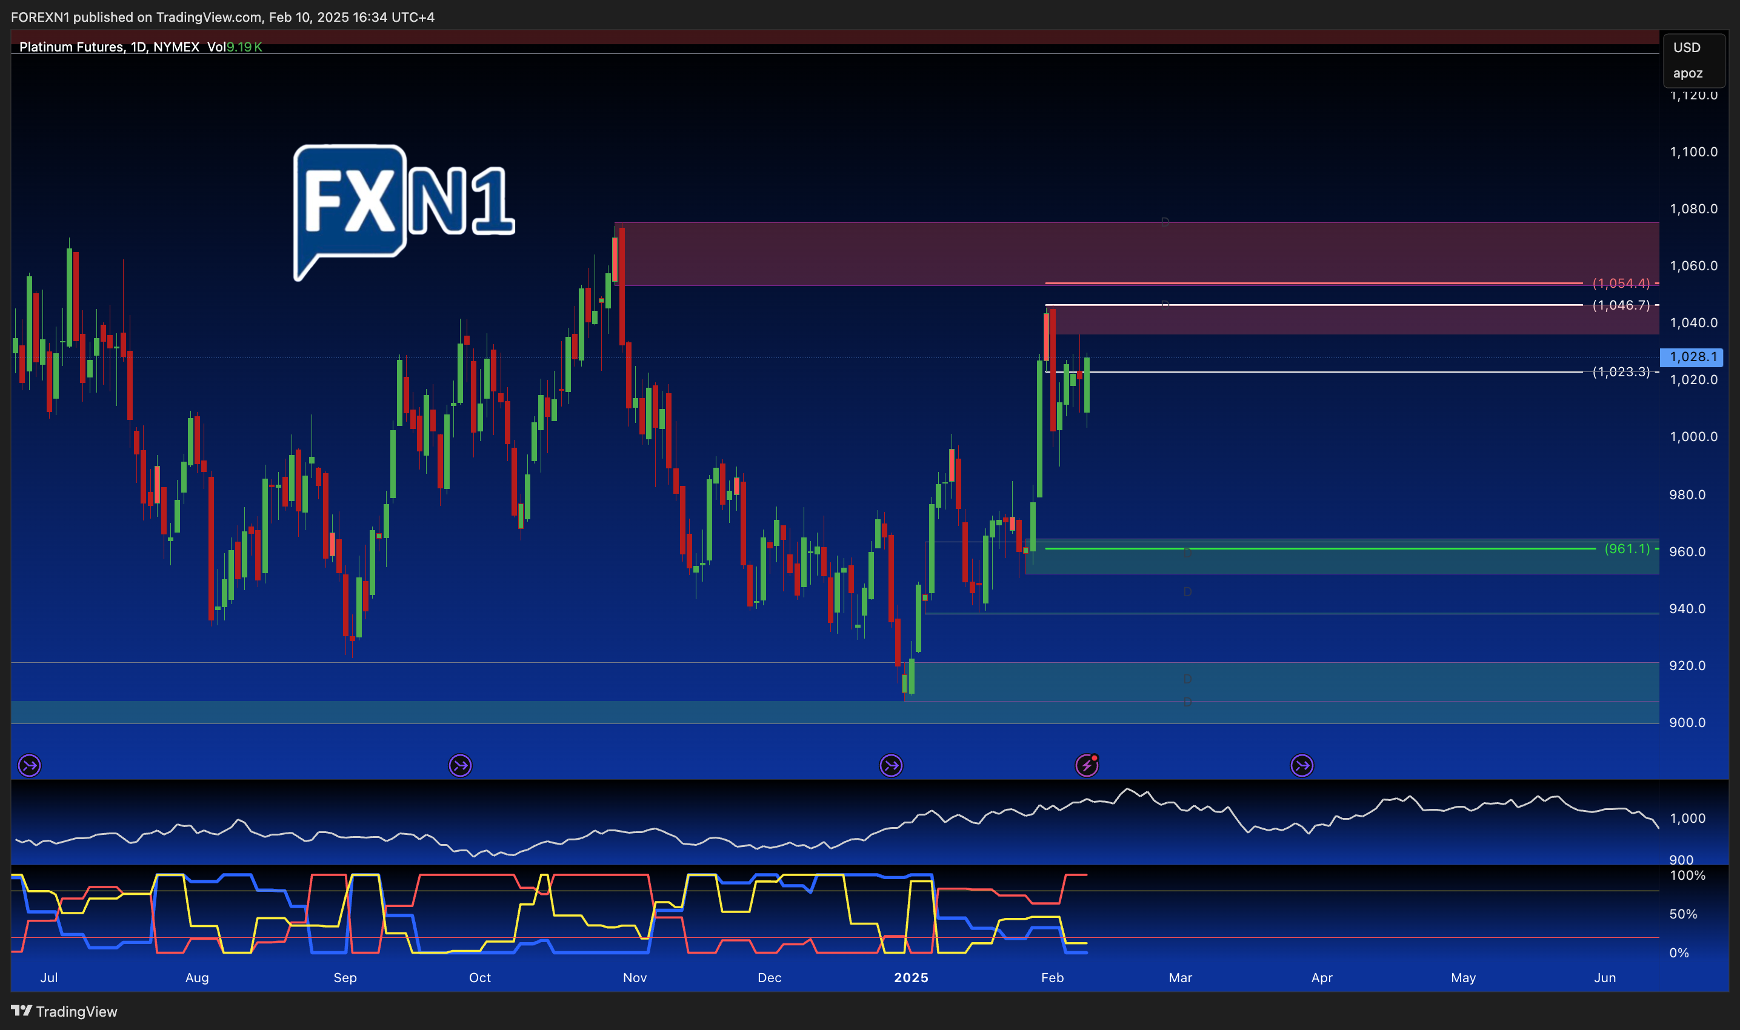1740x1030 pixels.
Task: Click the Apr label on time axis
Action: point(1321,977)
